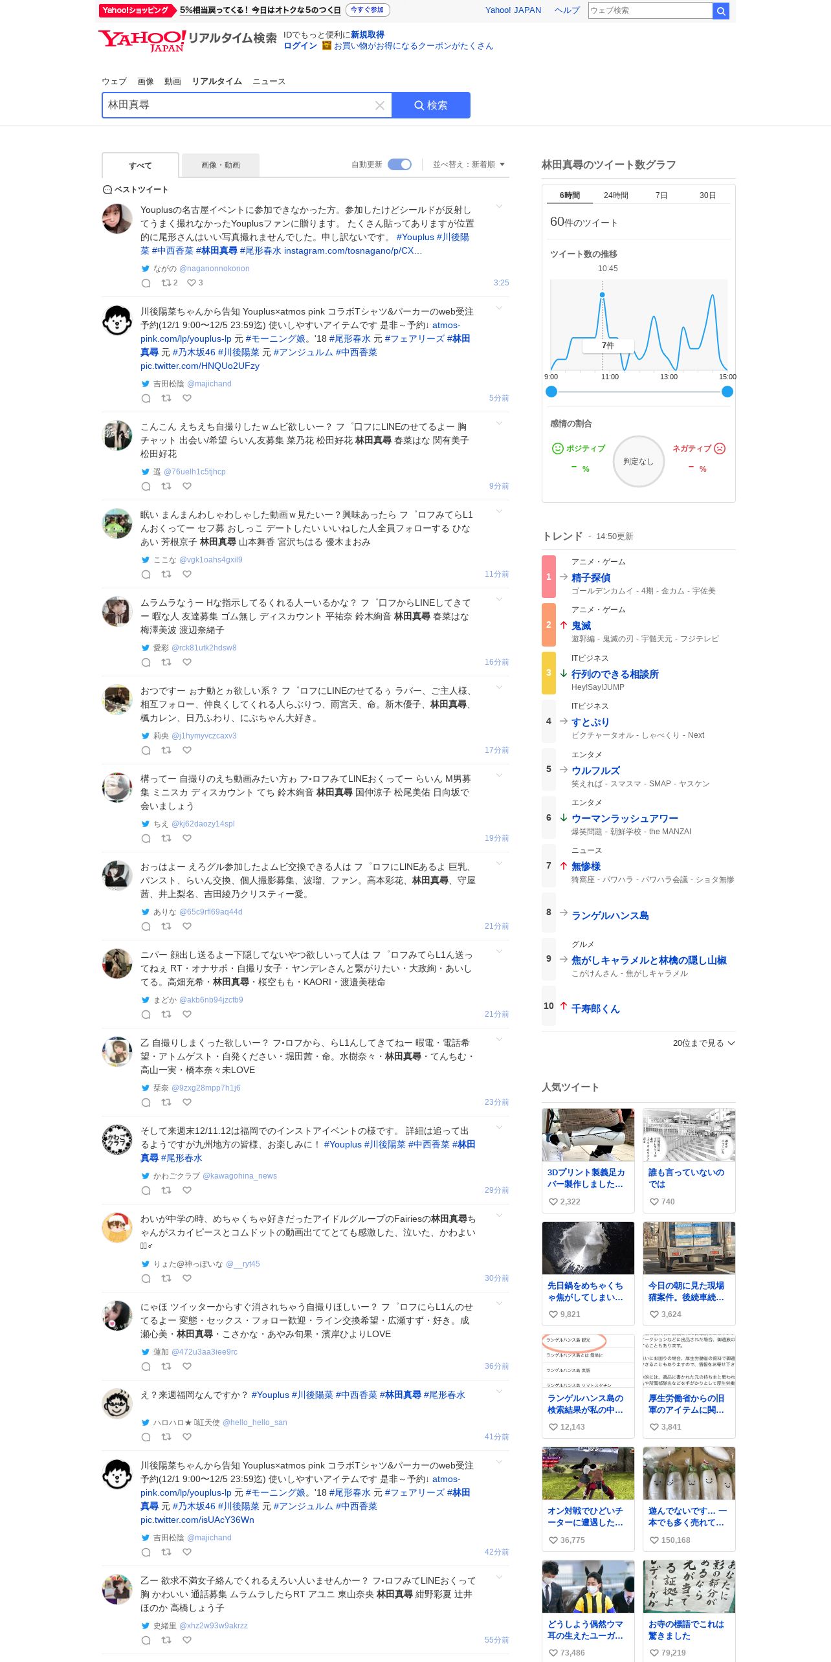Retweet the ながの @naganonnokonon tweet
Image resolution: width=831 pixels, height=1662 pixels.
coord(166,283)
